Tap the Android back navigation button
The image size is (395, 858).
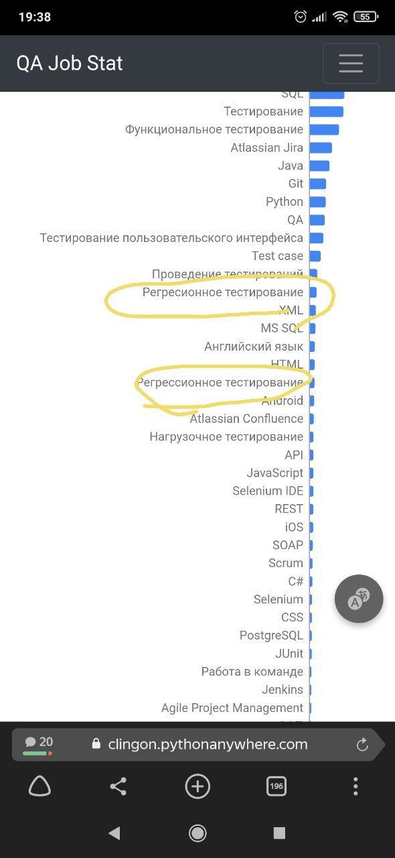114,833
